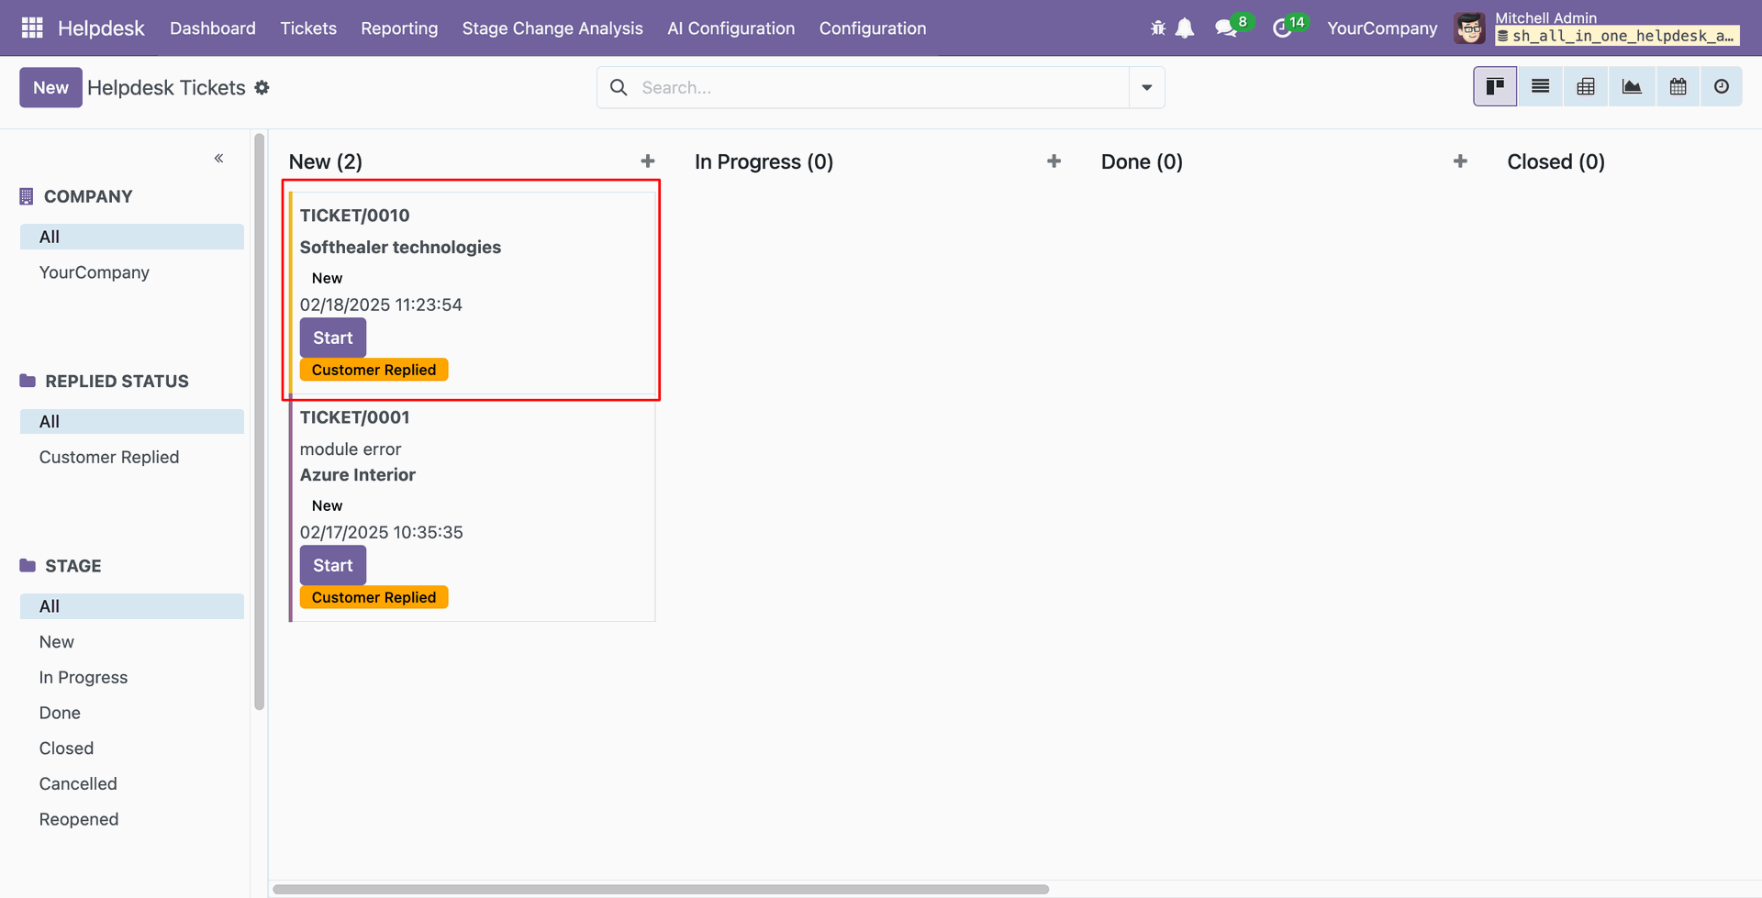Click the Mitchell Admin avatar

point(1469,28)
